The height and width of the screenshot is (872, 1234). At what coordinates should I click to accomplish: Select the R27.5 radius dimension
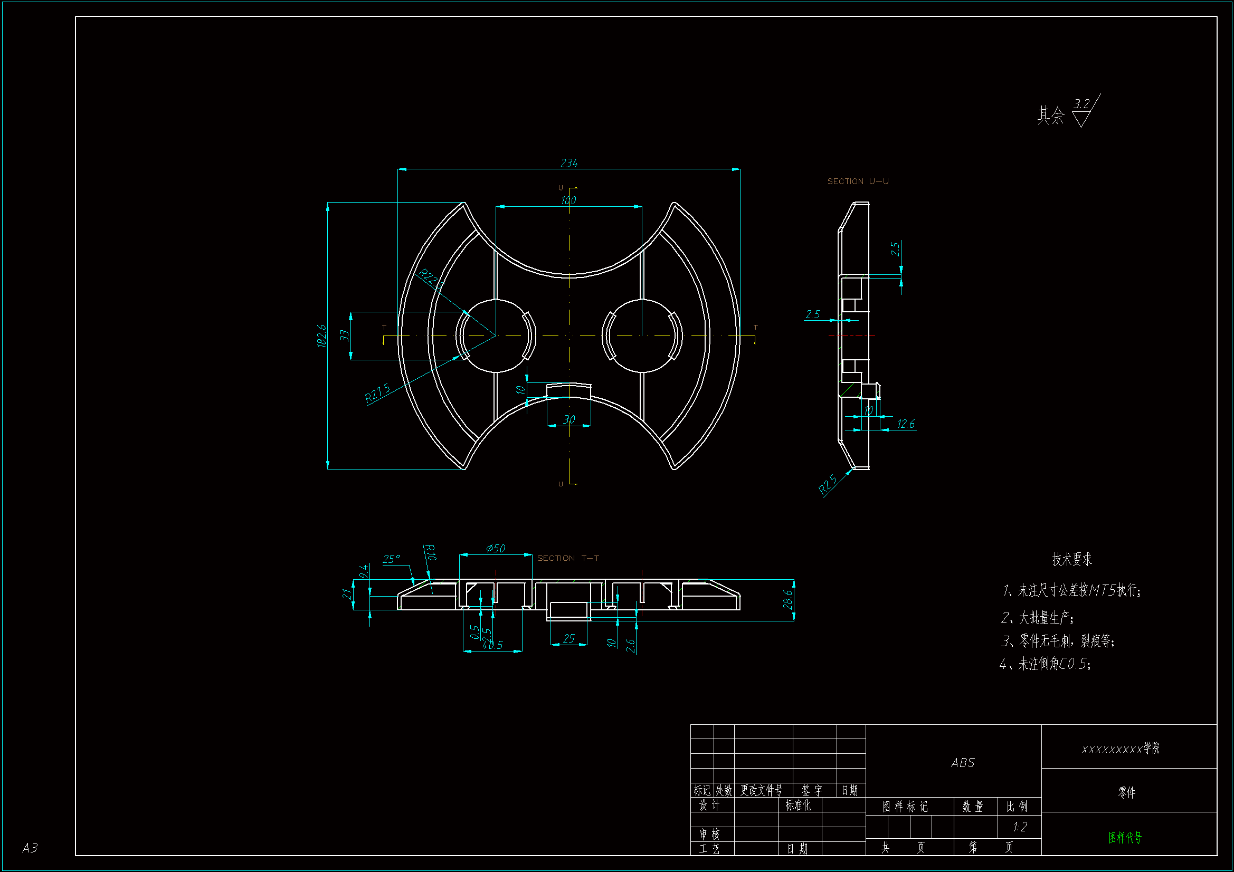click(x=377, y=394)
